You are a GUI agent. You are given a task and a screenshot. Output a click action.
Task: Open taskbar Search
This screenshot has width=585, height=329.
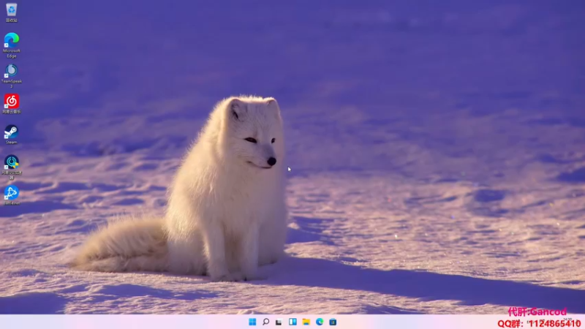[265, 322]
